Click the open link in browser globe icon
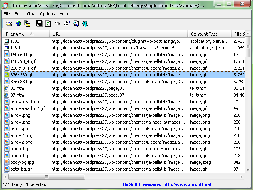Viewport: 253px width, 190px height. pos(18,24)
